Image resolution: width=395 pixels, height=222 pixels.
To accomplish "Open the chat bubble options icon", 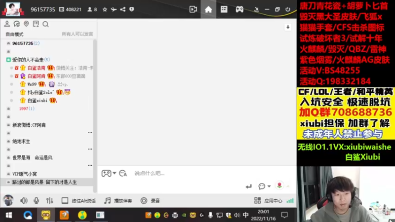I will point(262,186).
